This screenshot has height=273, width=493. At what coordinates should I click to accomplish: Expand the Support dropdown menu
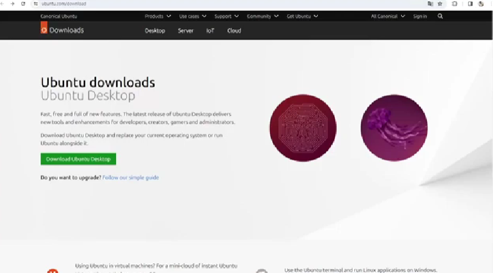point(227,16)
